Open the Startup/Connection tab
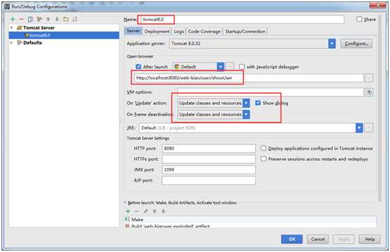390x252 pixels. click(245, 31)
